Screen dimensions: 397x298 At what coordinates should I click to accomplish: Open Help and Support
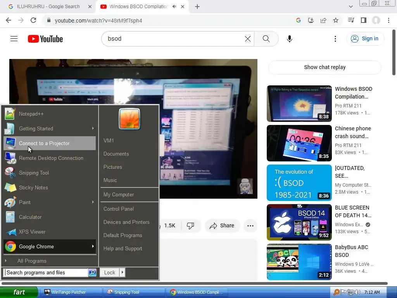click(x=123, y=249)
